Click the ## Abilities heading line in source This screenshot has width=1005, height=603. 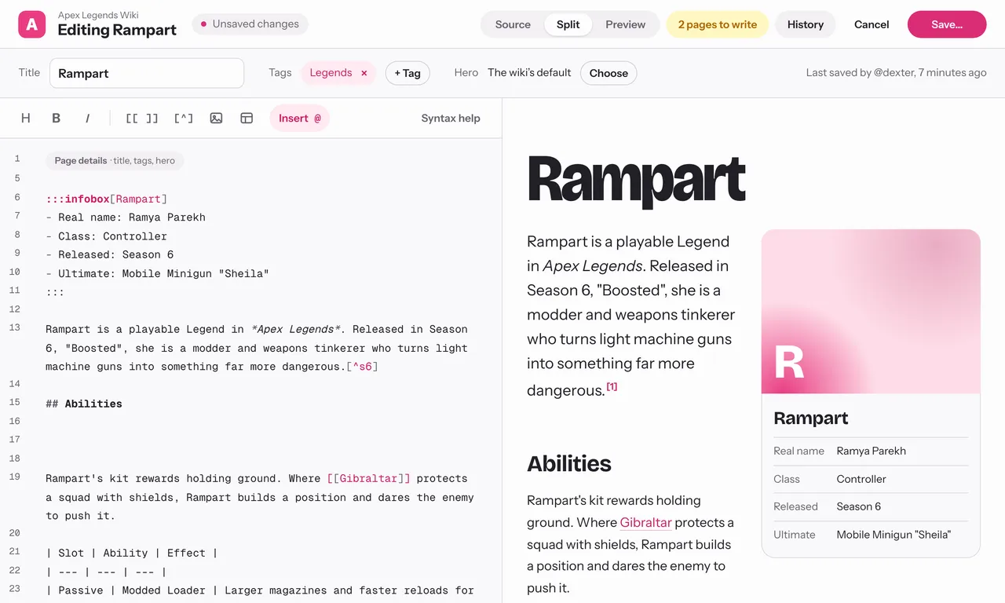[x=84, y=404]
